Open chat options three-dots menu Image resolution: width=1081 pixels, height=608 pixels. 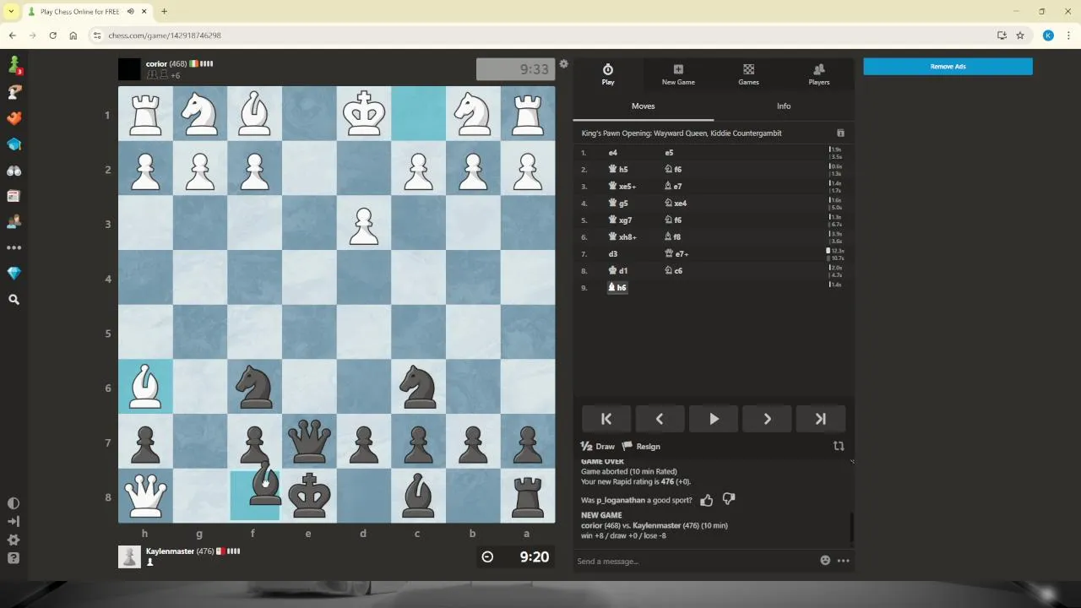[843, 561]
